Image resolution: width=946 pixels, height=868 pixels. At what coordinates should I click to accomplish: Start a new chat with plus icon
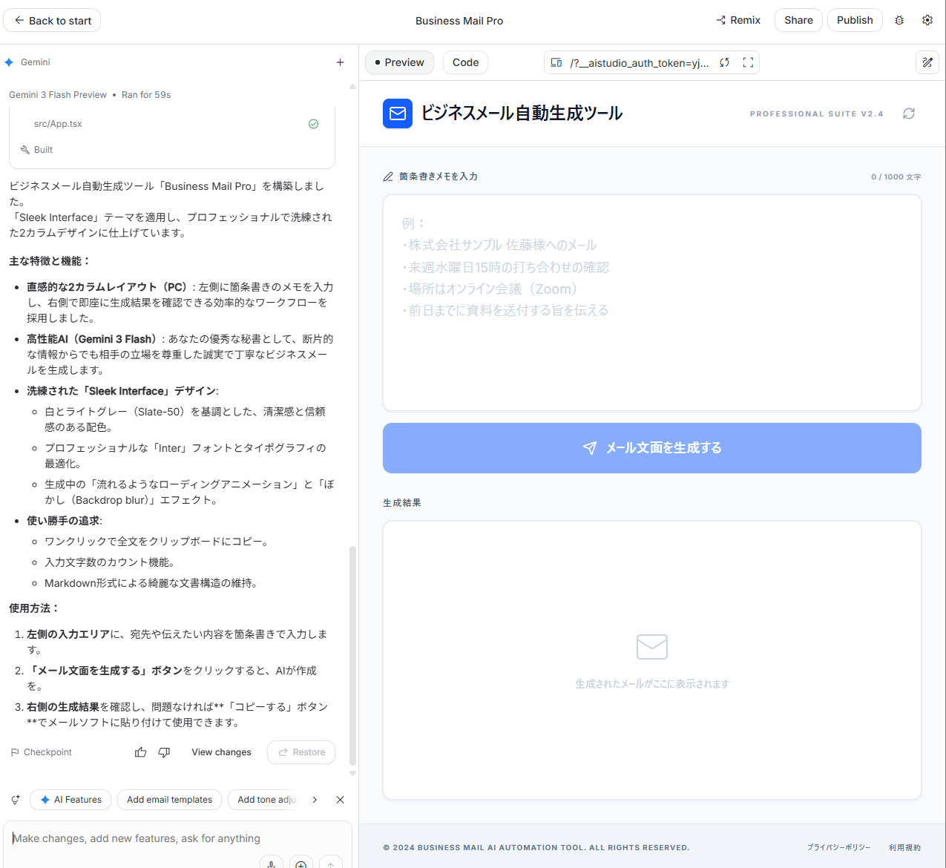click(x=340, y=62)
